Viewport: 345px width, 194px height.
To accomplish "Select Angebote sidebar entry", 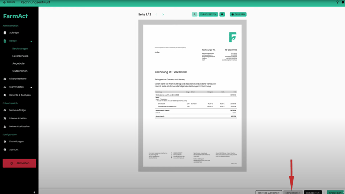I will point(18,63).
